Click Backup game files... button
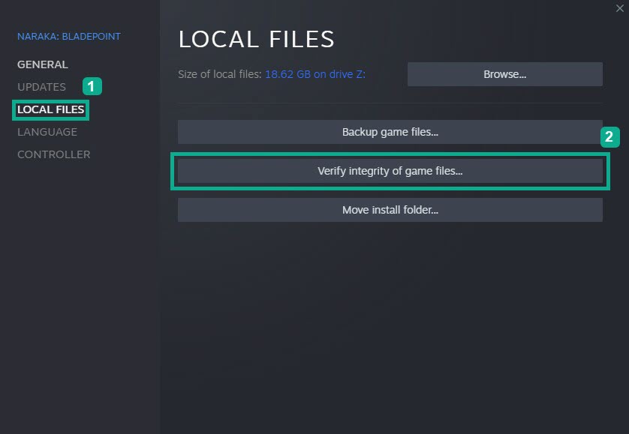This screenshot has height=434, width=629. 390,132
